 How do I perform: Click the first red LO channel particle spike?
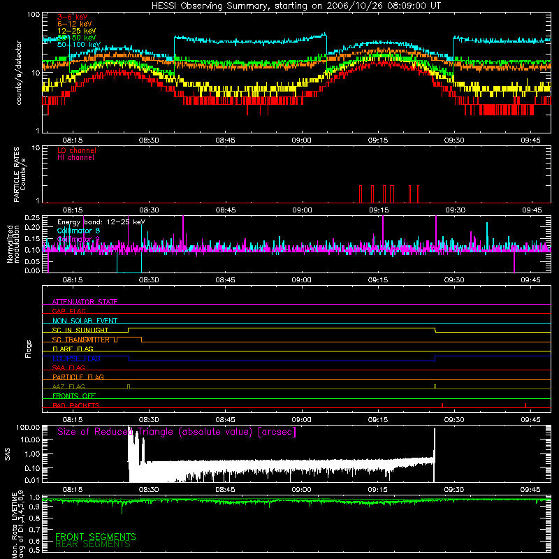[x=361, y=194]
